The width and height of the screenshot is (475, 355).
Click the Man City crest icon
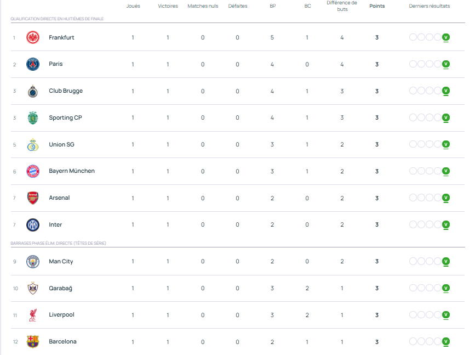(x=33, y=261)
